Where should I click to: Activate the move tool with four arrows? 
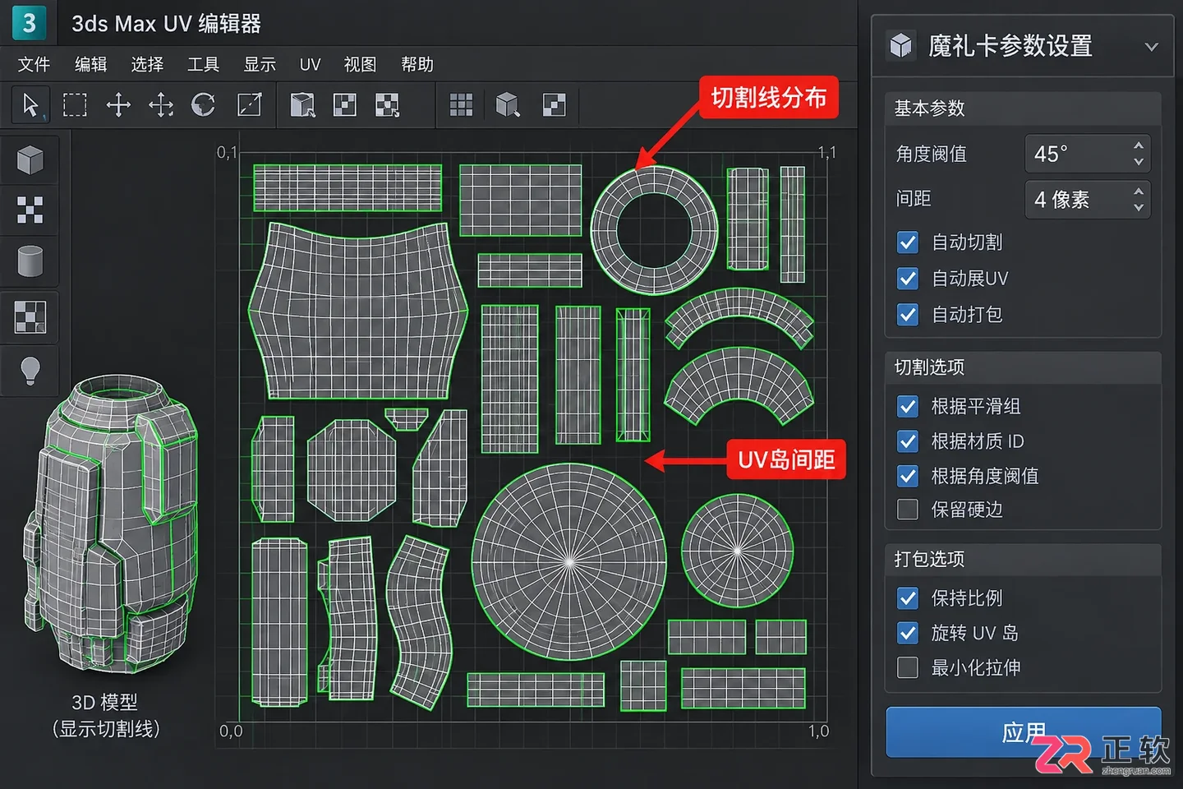[118, 105]
